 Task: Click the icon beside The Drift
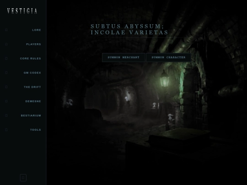6,87
